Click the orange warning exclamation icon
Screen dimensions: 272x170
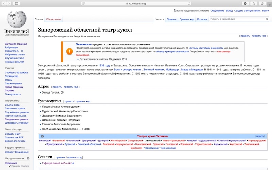(x=69, y=51)
